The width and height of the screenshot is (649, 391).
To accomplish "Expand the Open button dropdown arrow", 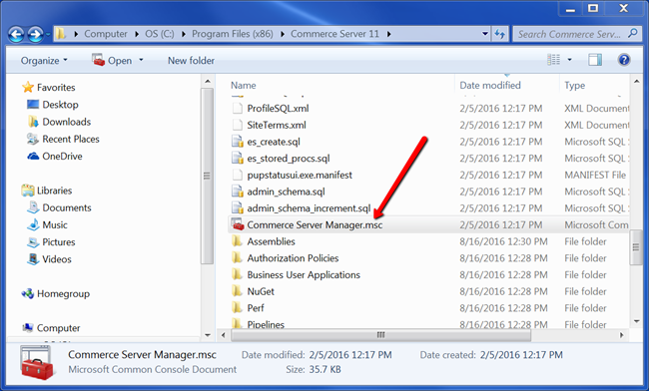I will (x=141, y=60).
